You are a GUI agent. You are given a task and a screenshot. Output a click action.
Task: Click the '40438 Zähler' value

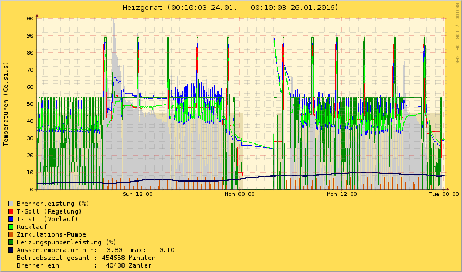129,265
